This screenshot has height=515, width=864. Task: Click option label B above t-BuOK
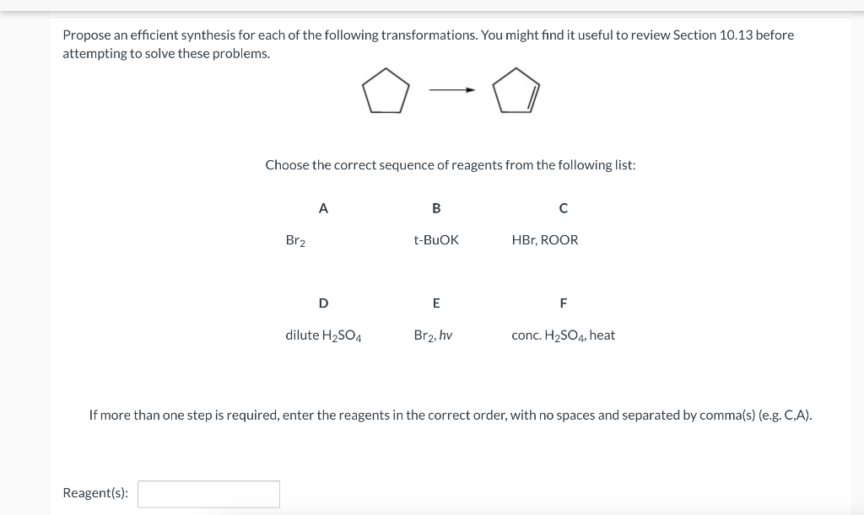point(435,208)
